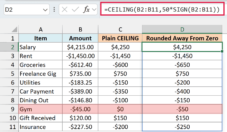This screenshot has width=227, height=132.
Task: Click the Item header cell
Action: click(41, 38)
